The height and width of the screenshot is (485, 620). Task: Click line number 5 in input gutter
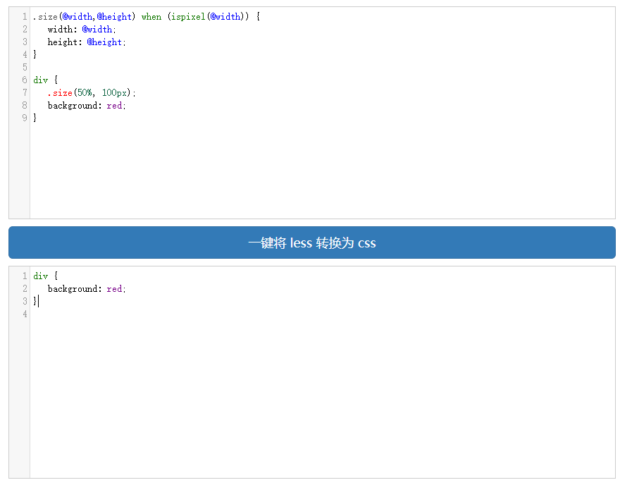click(25, 67)
